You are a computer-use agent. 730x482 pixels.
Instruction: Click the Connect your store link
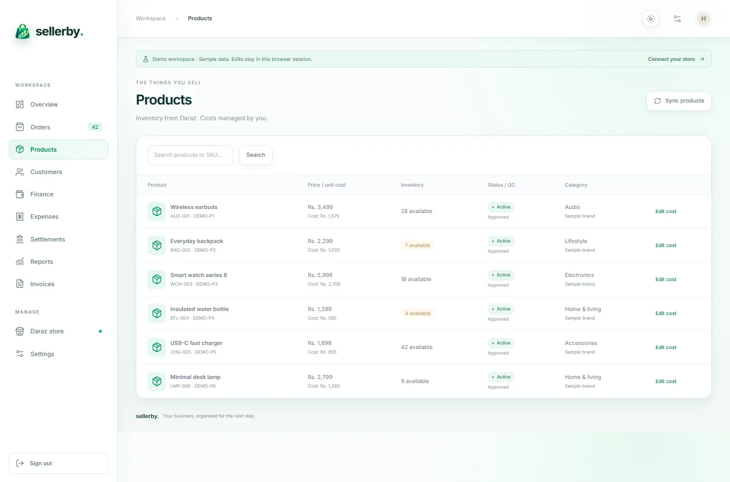coord(676,59)
